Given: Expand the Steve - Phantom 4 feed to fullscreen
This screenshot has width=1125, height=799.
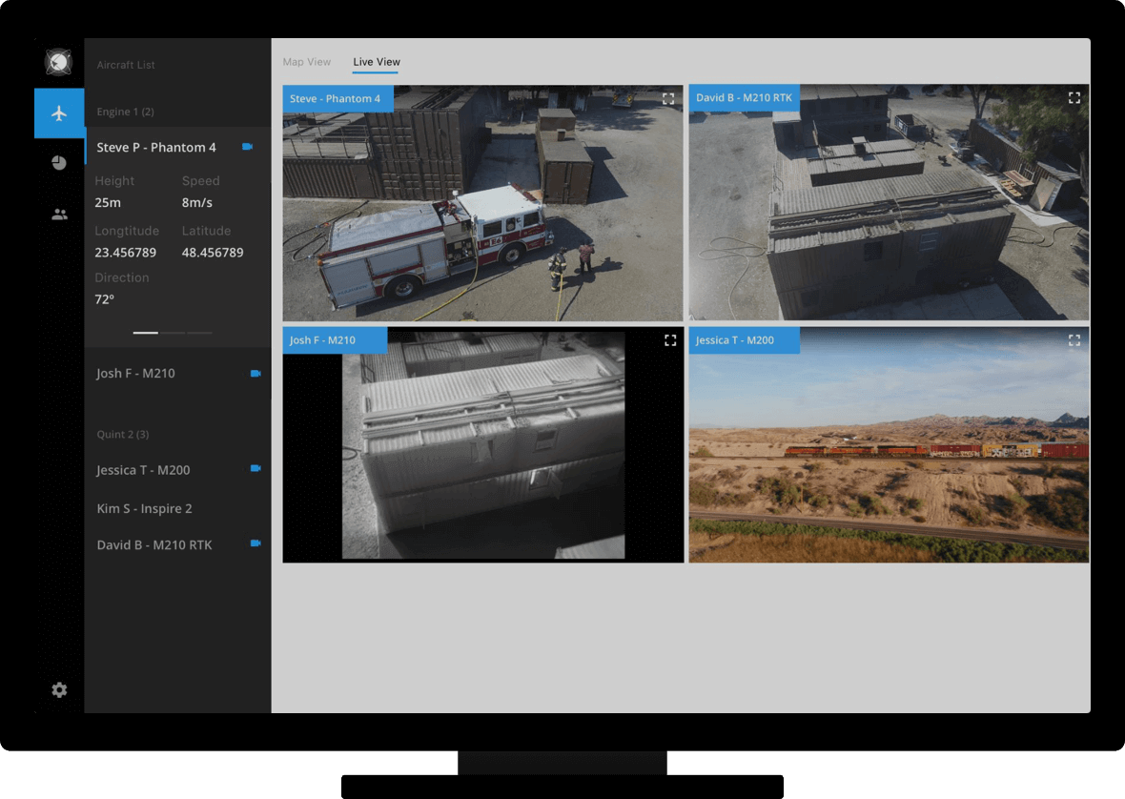Looking at the screenshot, I should (668, 98).
